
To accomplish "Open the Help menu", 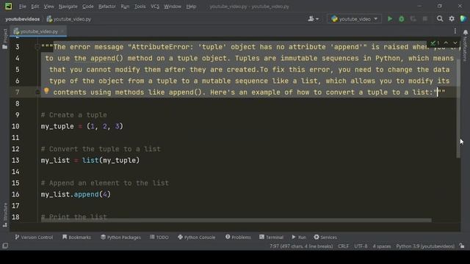I will [x=191, y=7].
